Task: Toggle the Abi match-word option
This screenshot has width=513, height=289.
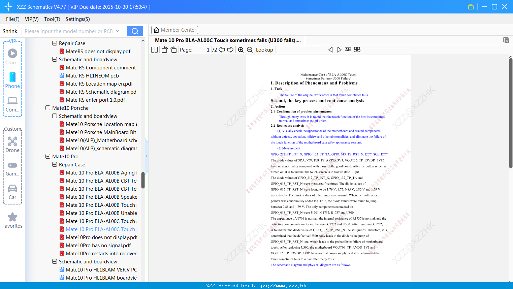Action: [348, 50]
